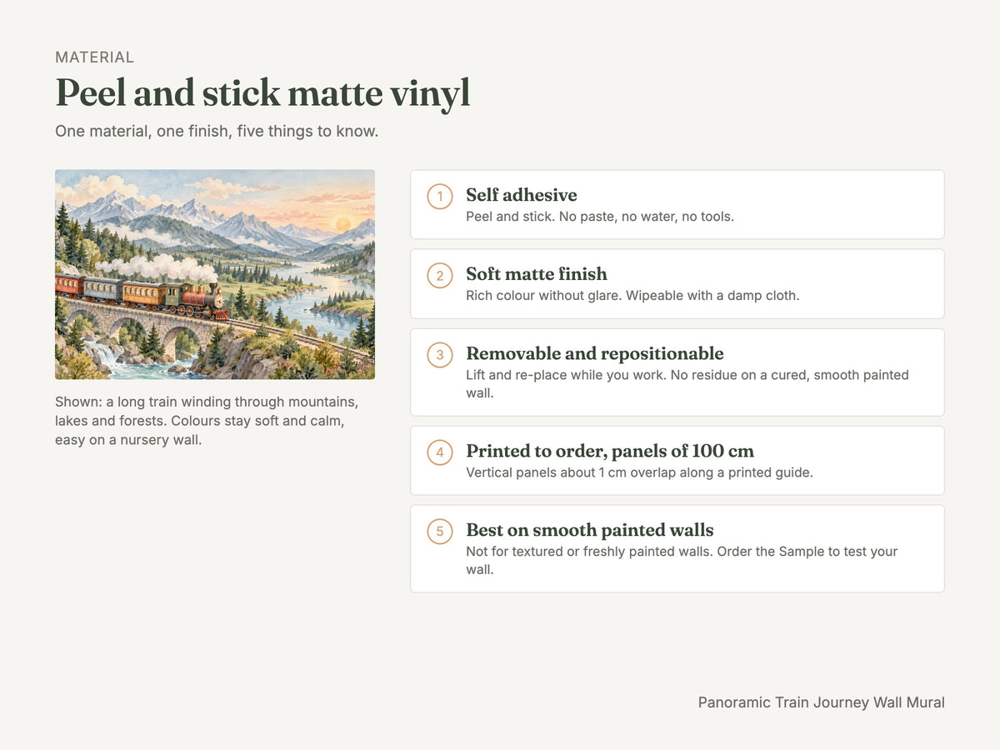The image size is (1000, 750).
Task: Click the number 3 circle icon
Action: click(440, 355)
